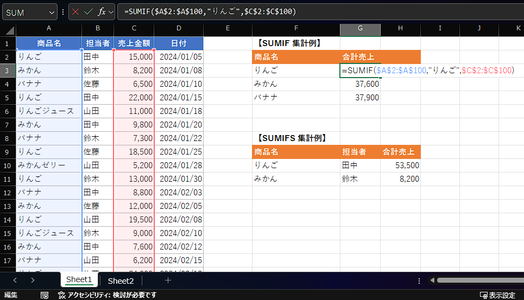524x300 pixels.
Task: Expand the dropdown arrow next to fx
Action: coord(111,12)
